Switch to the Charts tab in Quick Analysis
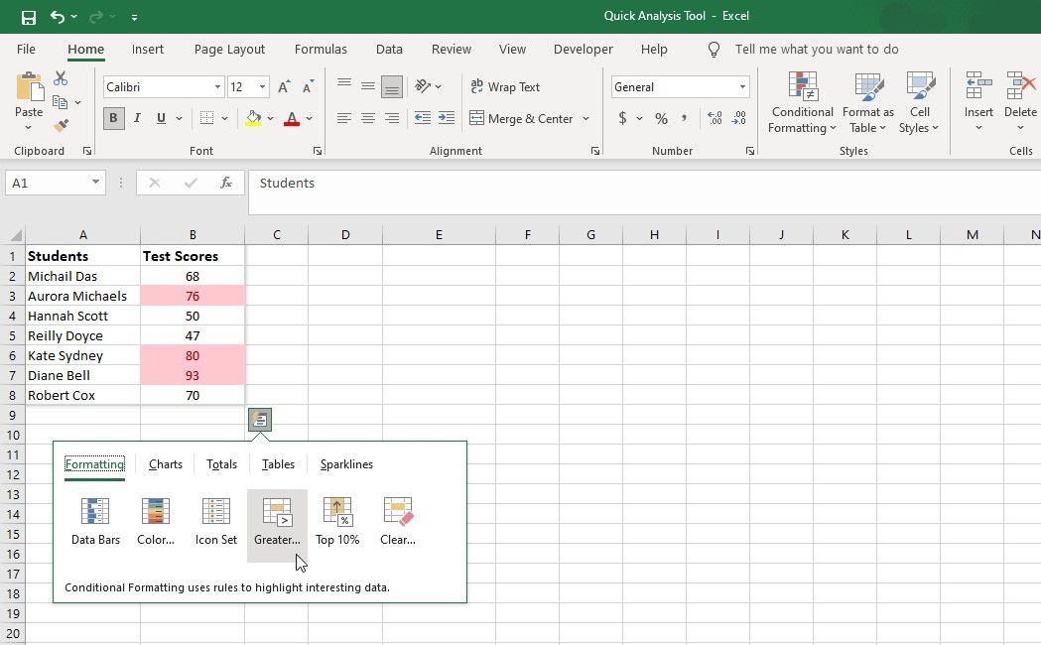1041x645 pixels. point(166,464)
